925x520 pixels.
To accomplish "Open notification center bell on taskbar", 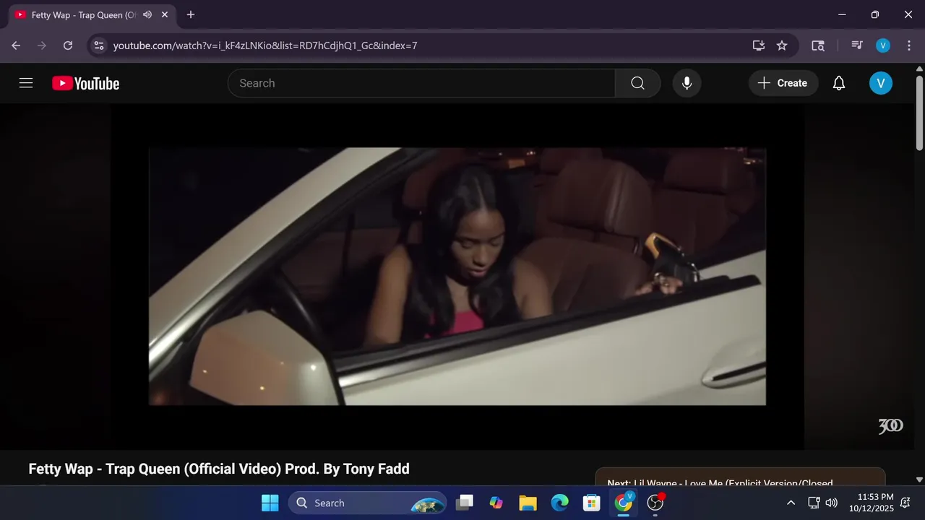I will point(905,503).
